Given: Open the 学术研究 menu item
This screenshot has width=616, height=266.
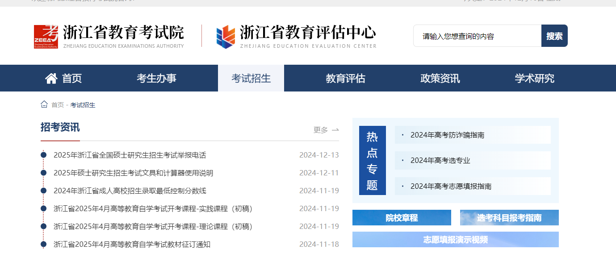Looking at the screenshot, I should 534,79.
